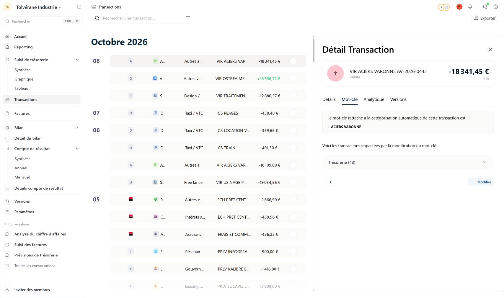This screenshot has height=298, width=504.
Task: Select the CB PEAGES transaction checkbox
Action: 293,113
